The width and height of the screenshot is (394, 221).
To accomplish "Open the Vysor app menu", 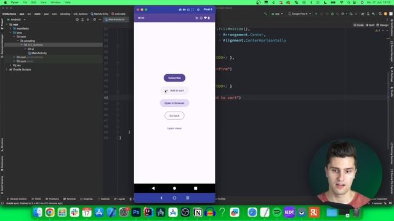I will (15, 2).
